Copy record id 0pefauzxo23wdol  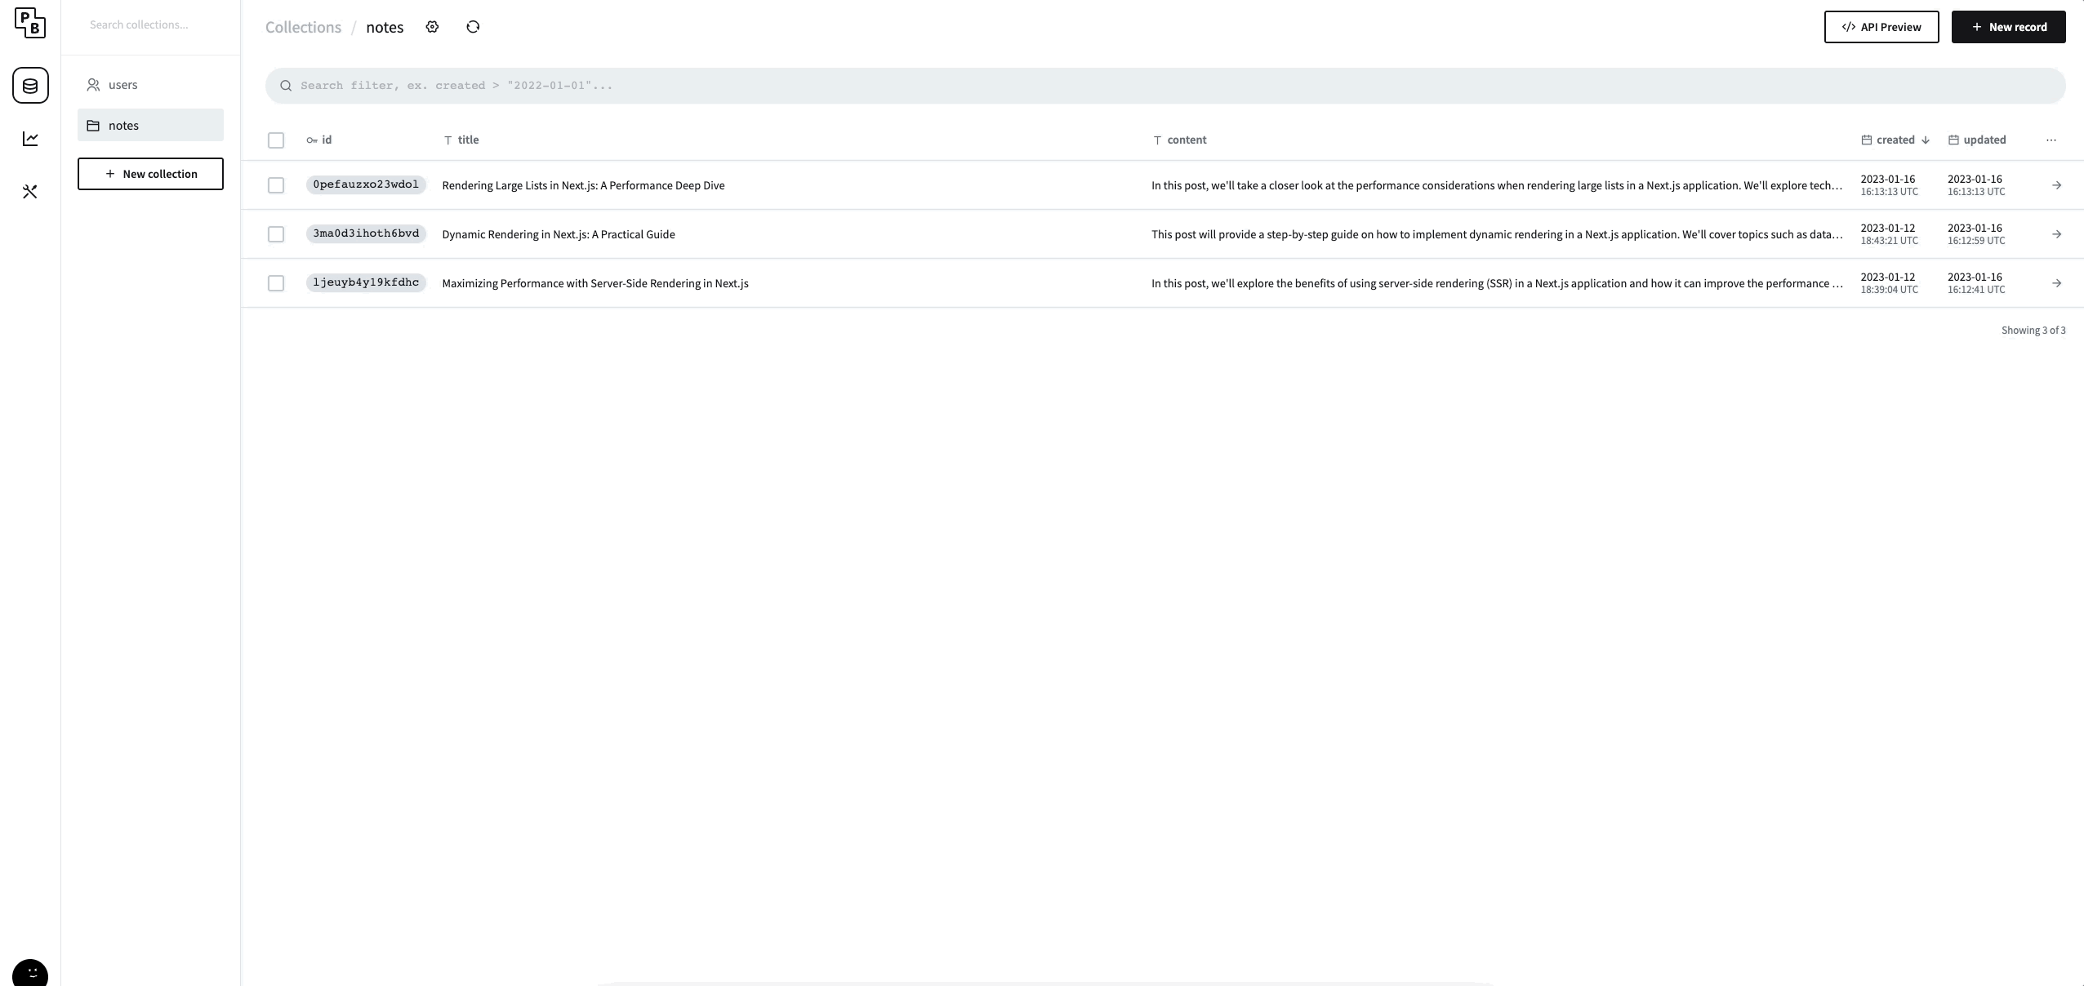(x=366, y=184)
